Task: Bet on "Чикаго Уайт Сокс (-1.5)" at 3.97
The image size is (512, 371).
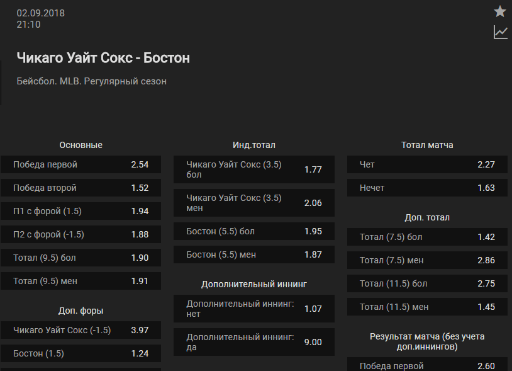Action: tap(81, 330)
